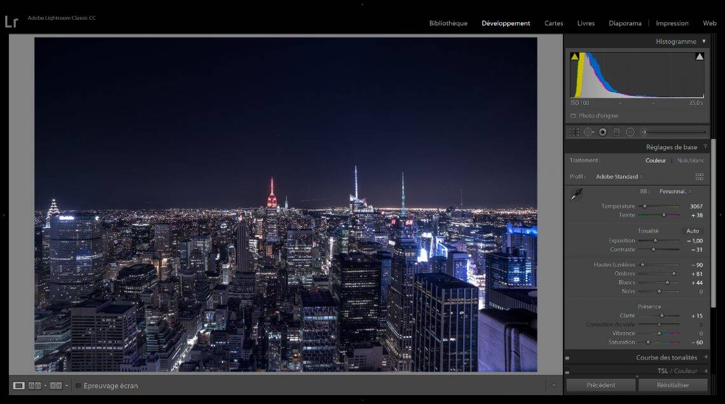Click the Vibrance slider handle

(x=659, y=333)
